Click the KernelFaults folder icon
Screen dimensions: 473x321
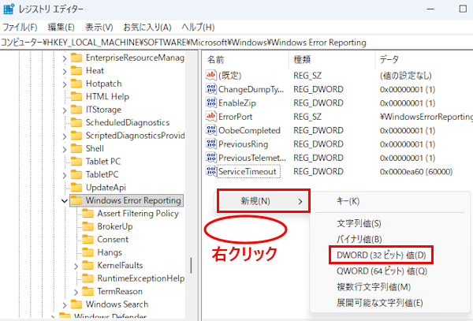[88, 265]
